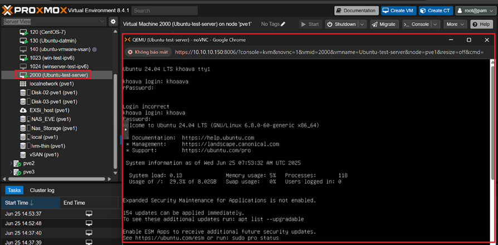Open the root@pam user menu
Image resolution: width=498 pixels, height=245 pixels.
point(475,10)
